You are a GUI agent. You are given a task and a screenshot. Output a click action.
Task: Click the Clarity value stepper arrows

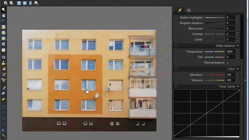(237, 39)
